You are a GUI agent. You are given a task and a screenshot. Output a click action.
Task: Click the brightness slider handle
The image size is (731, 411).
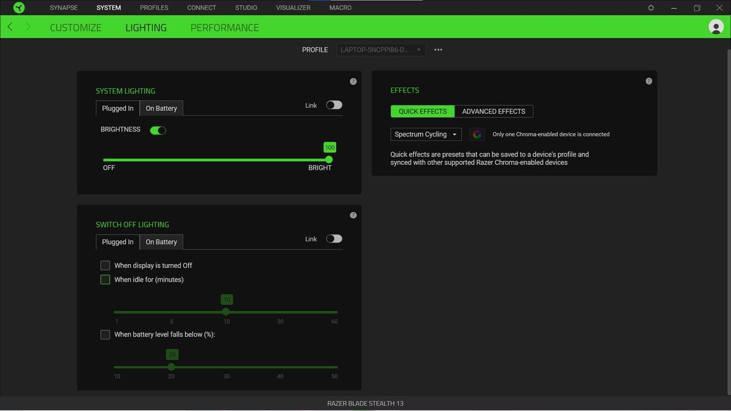click(329, 160)
